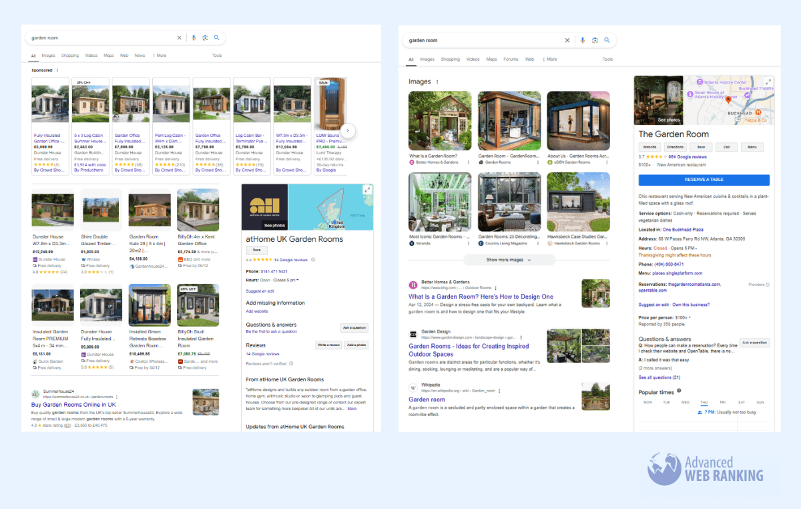Click the Add website link
This screenshot has width=801, height=509.
point(256,311)
